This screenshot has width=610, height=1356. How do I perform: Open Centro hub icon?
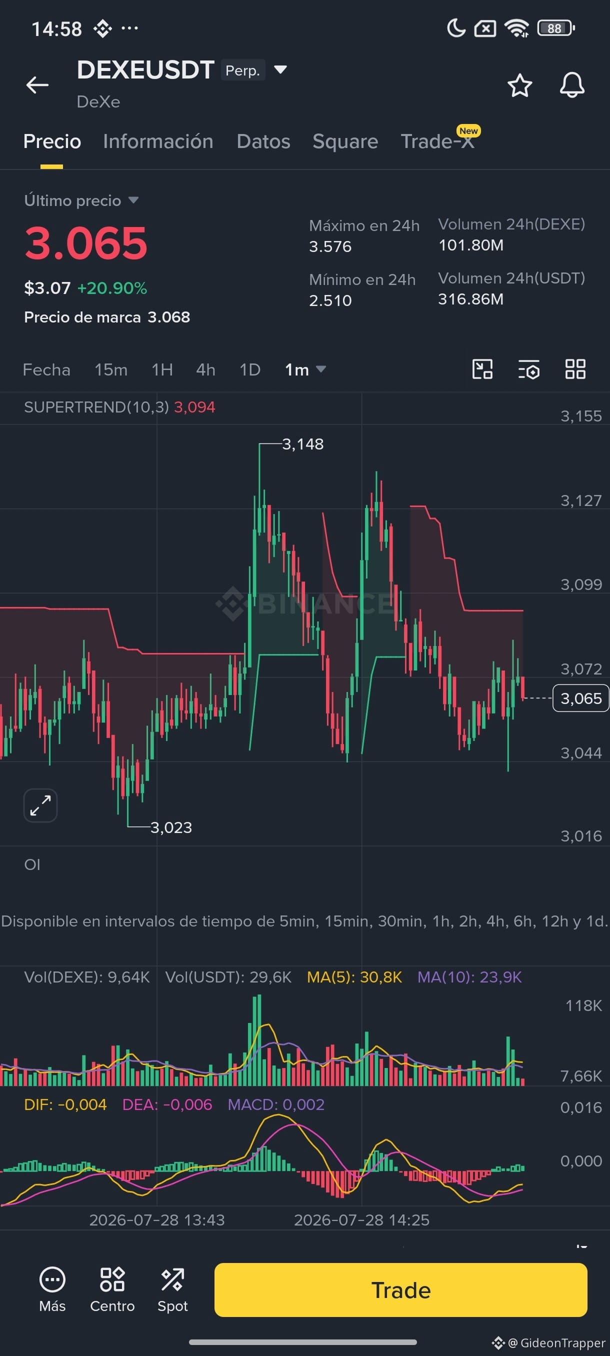[x=112, y=1289]
